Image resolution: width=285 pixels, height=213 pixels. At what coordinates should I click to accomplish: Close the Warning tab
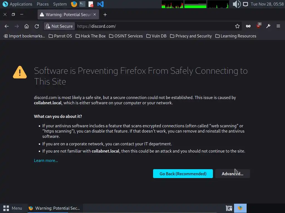point(95,14)
